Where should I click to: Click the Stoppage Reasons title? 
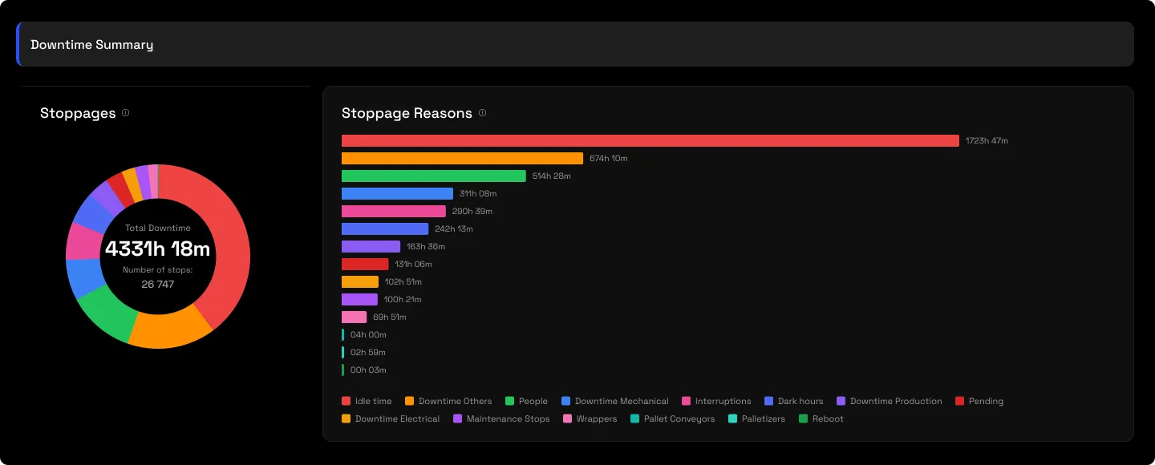(x=407, y=113)
